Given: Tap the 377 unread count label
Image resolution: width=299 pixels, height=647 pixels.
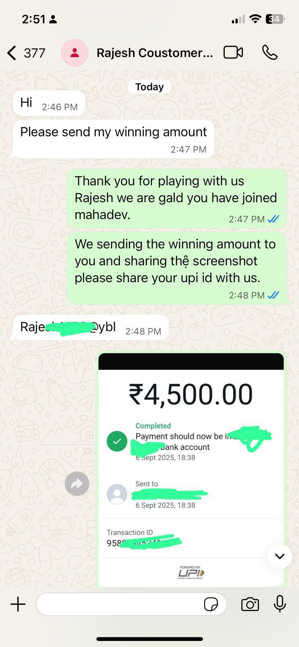Looking at the screenshot, I should click(x=35, y=53).
